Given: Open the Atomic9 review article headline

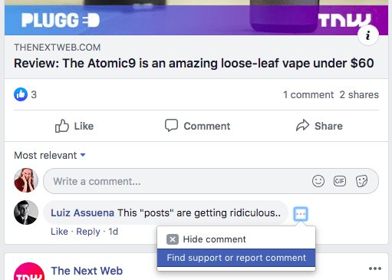Looking at the screenshot, I should 194,63.
